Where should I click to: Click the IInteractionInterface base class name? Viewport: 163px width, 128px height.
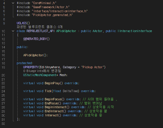tap(135, 31)
